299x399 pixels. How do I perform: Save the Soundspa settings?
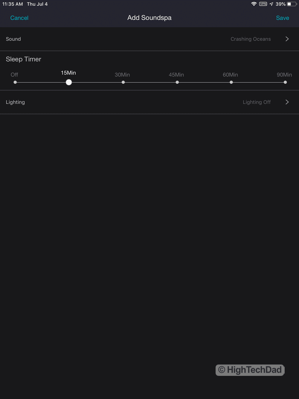coord(282,18)
